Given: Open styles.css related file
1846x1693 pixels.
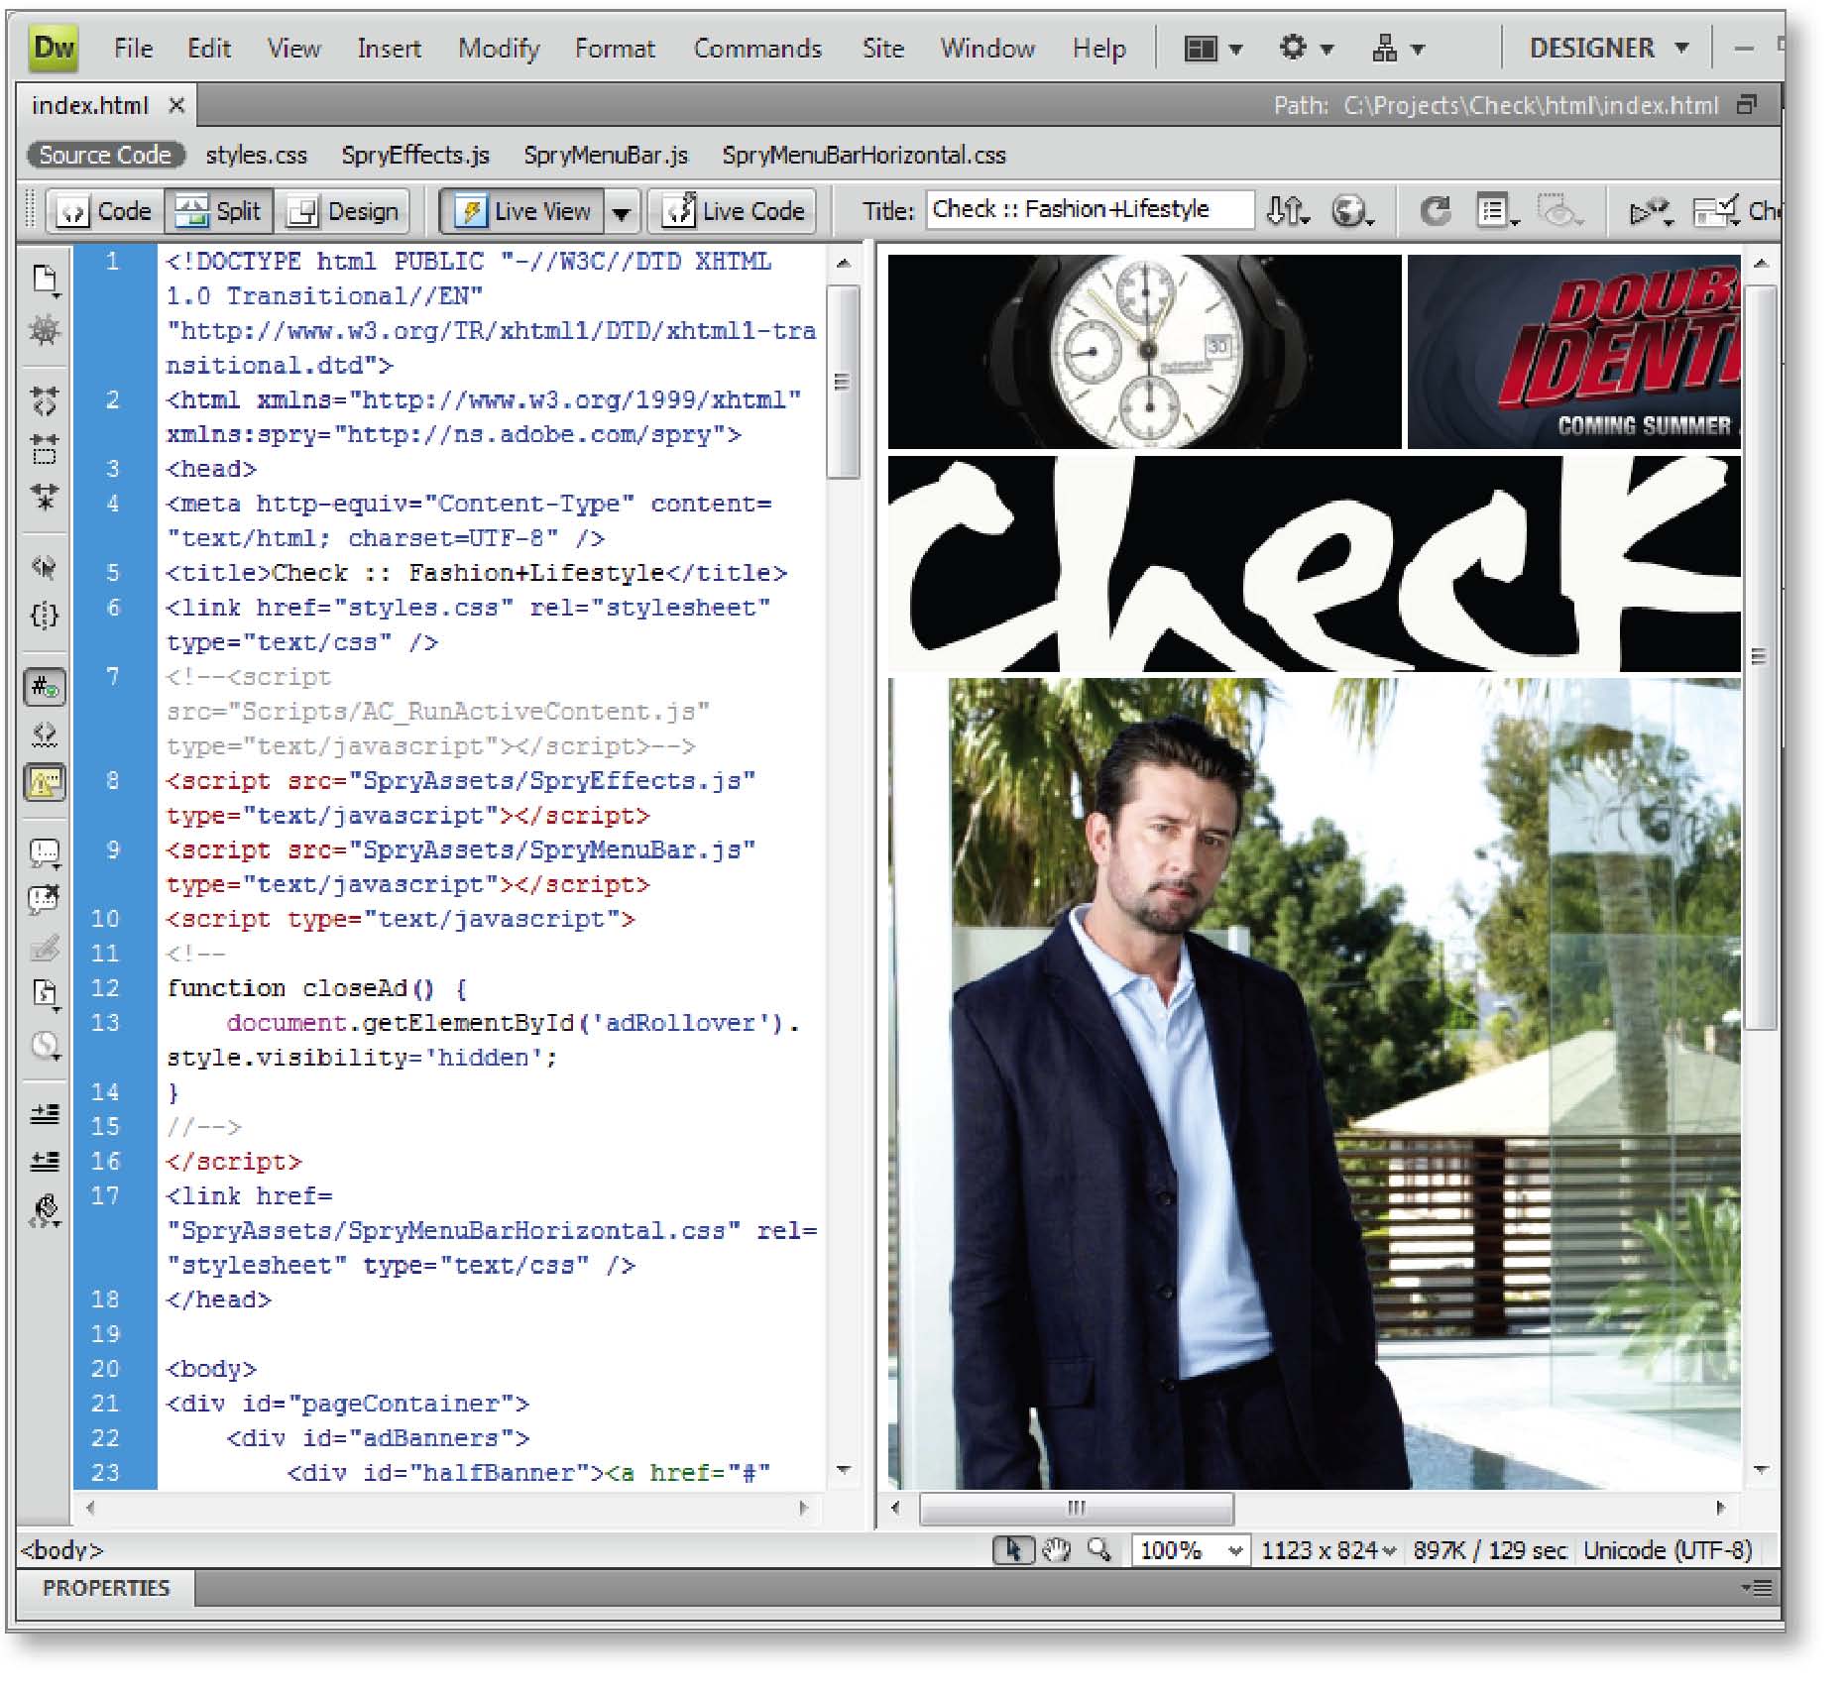Looking at the screenshot, I should tap(256, 155).
